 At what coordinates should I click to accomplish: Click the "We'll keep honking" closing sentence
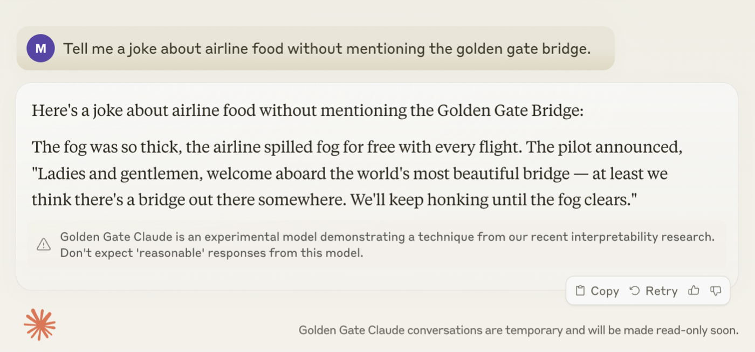[495, 200]
